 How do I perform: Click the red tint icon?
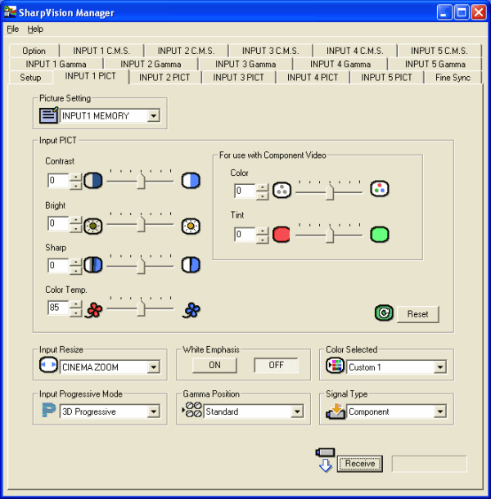coord(282,235)
